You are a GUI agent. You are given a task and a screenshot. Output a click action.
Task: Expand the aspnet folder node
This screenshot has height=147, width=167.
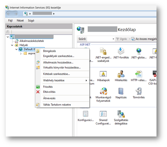[x=21, y=54]
